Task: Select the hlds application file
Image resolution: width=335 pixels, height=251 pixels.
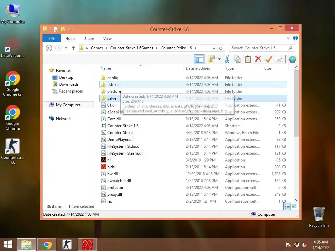Action: point(193,167)
